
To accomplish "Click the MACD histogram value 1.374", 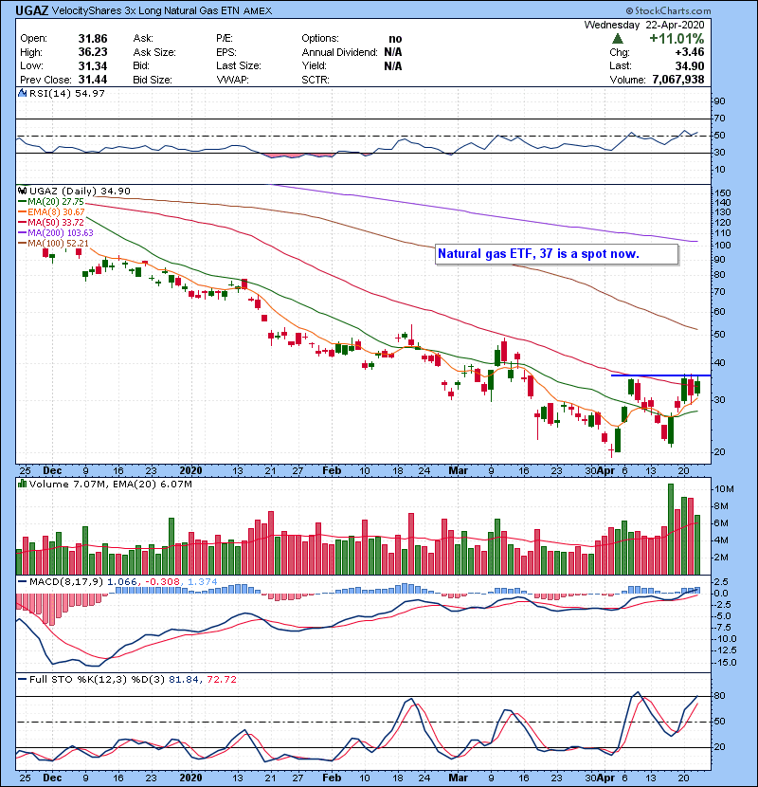I will tap(203, 582).
